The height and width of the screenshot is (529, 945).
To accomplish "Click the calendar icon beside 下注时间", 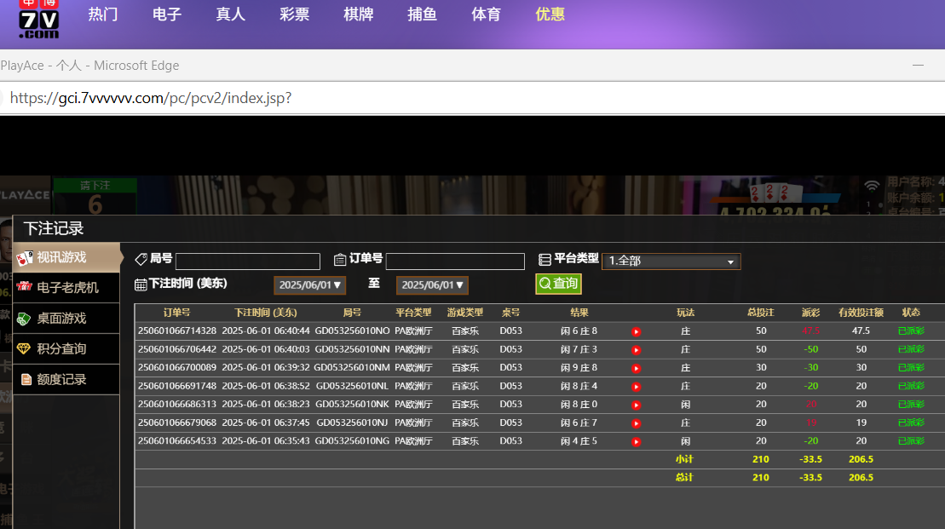I will point(141,285).
